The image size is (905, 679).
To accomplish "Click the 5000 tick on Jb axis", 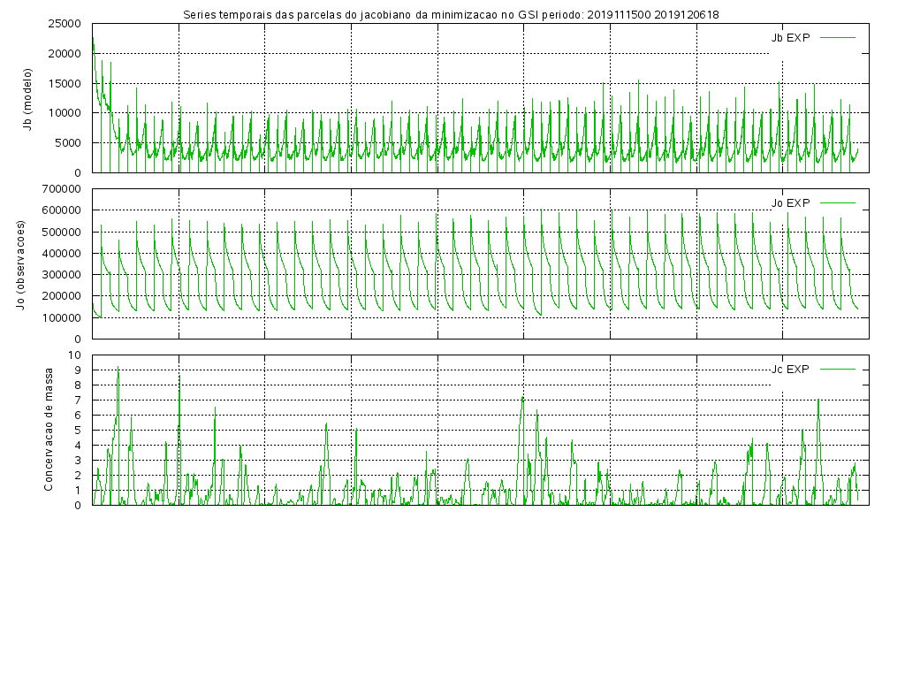I will 66,143.
